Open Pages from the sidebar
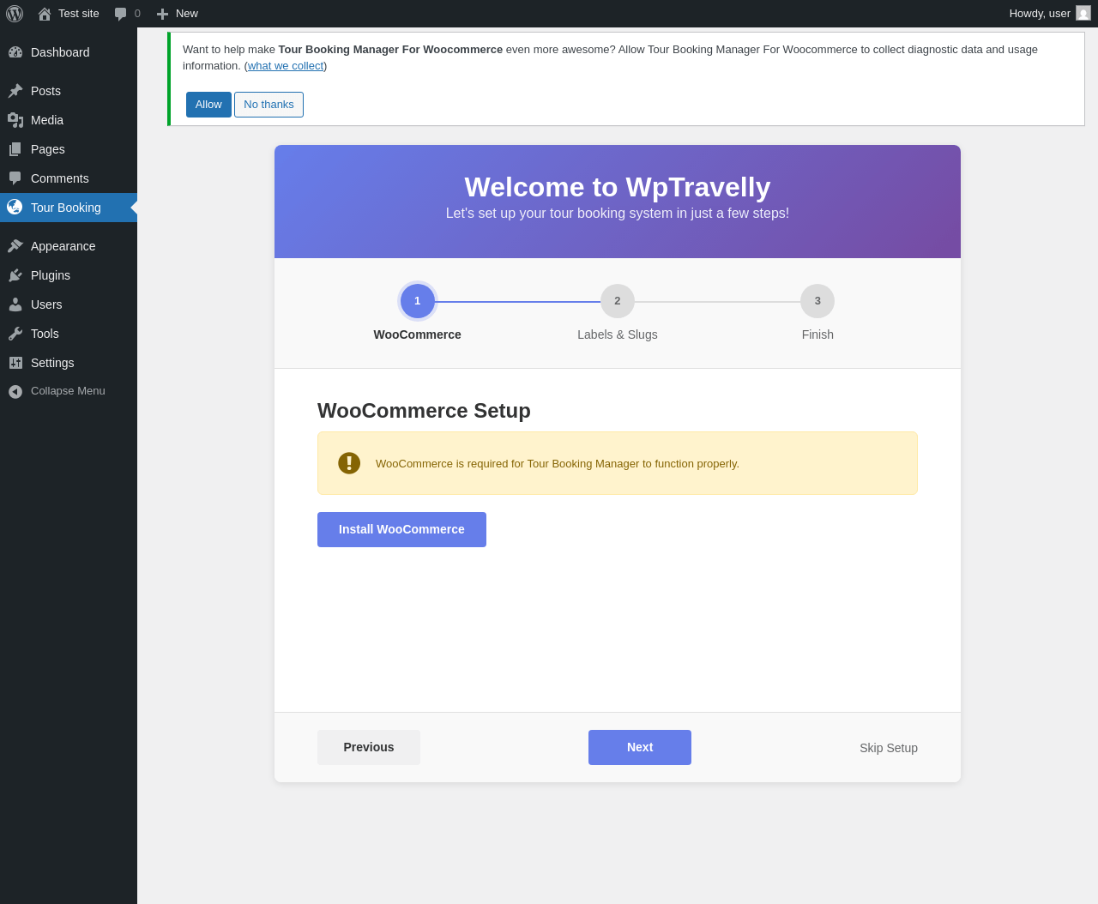Viewport: 1098px width, 904px height. (69, 149)
